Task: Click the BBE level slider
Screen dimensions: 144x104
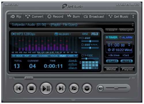Action: coord(90,41)
